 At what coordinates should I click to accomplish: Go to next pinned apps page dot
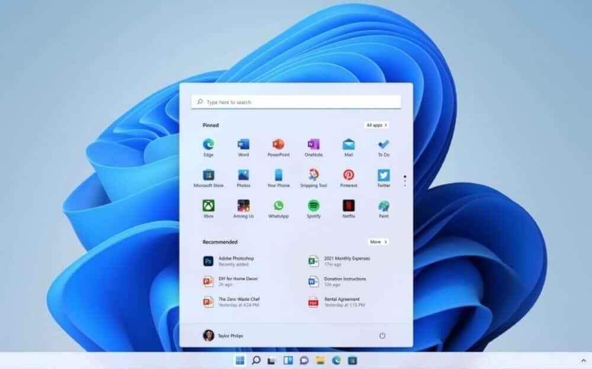pos(405,181)
